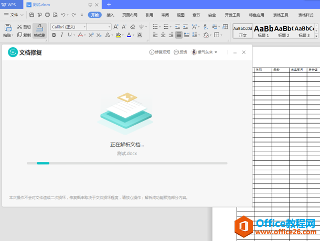Toggle Superscript X²
320x241 pixels.
91,35
